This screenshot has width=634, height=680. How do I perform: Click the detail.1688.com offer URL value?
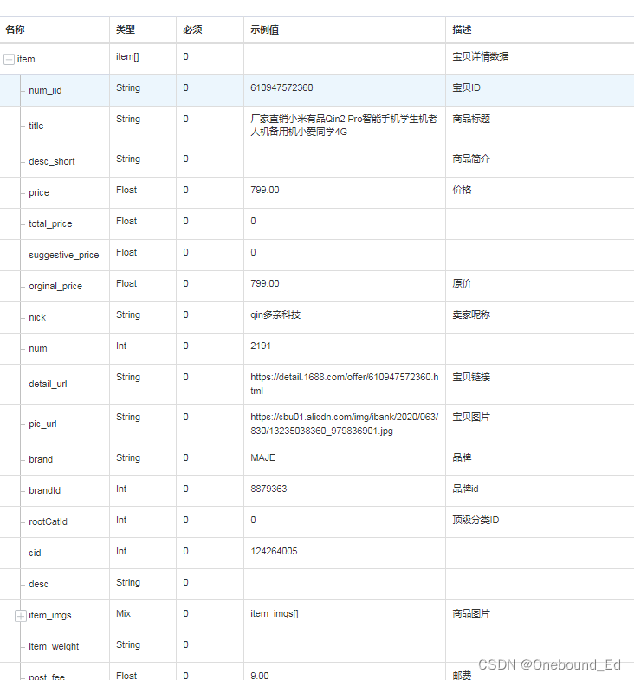tap(345, 384)
